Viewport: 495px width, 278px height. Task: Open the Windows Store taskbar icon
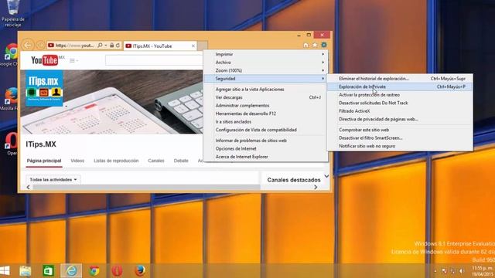(x=48, y=271)
